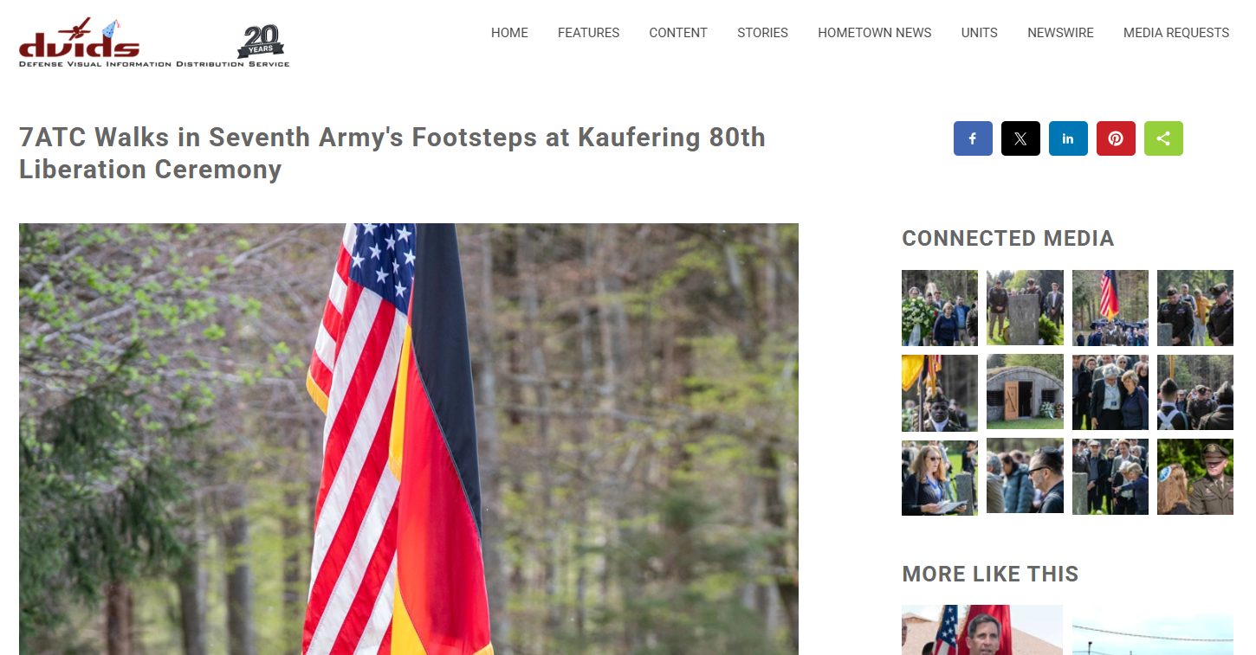Open main flag photo of article

tap(409, 439)
